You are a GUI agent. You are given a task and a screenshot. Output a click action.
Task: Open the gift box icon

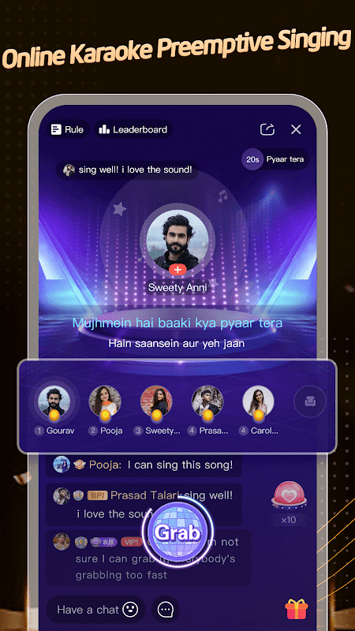[x=297, y=609]
